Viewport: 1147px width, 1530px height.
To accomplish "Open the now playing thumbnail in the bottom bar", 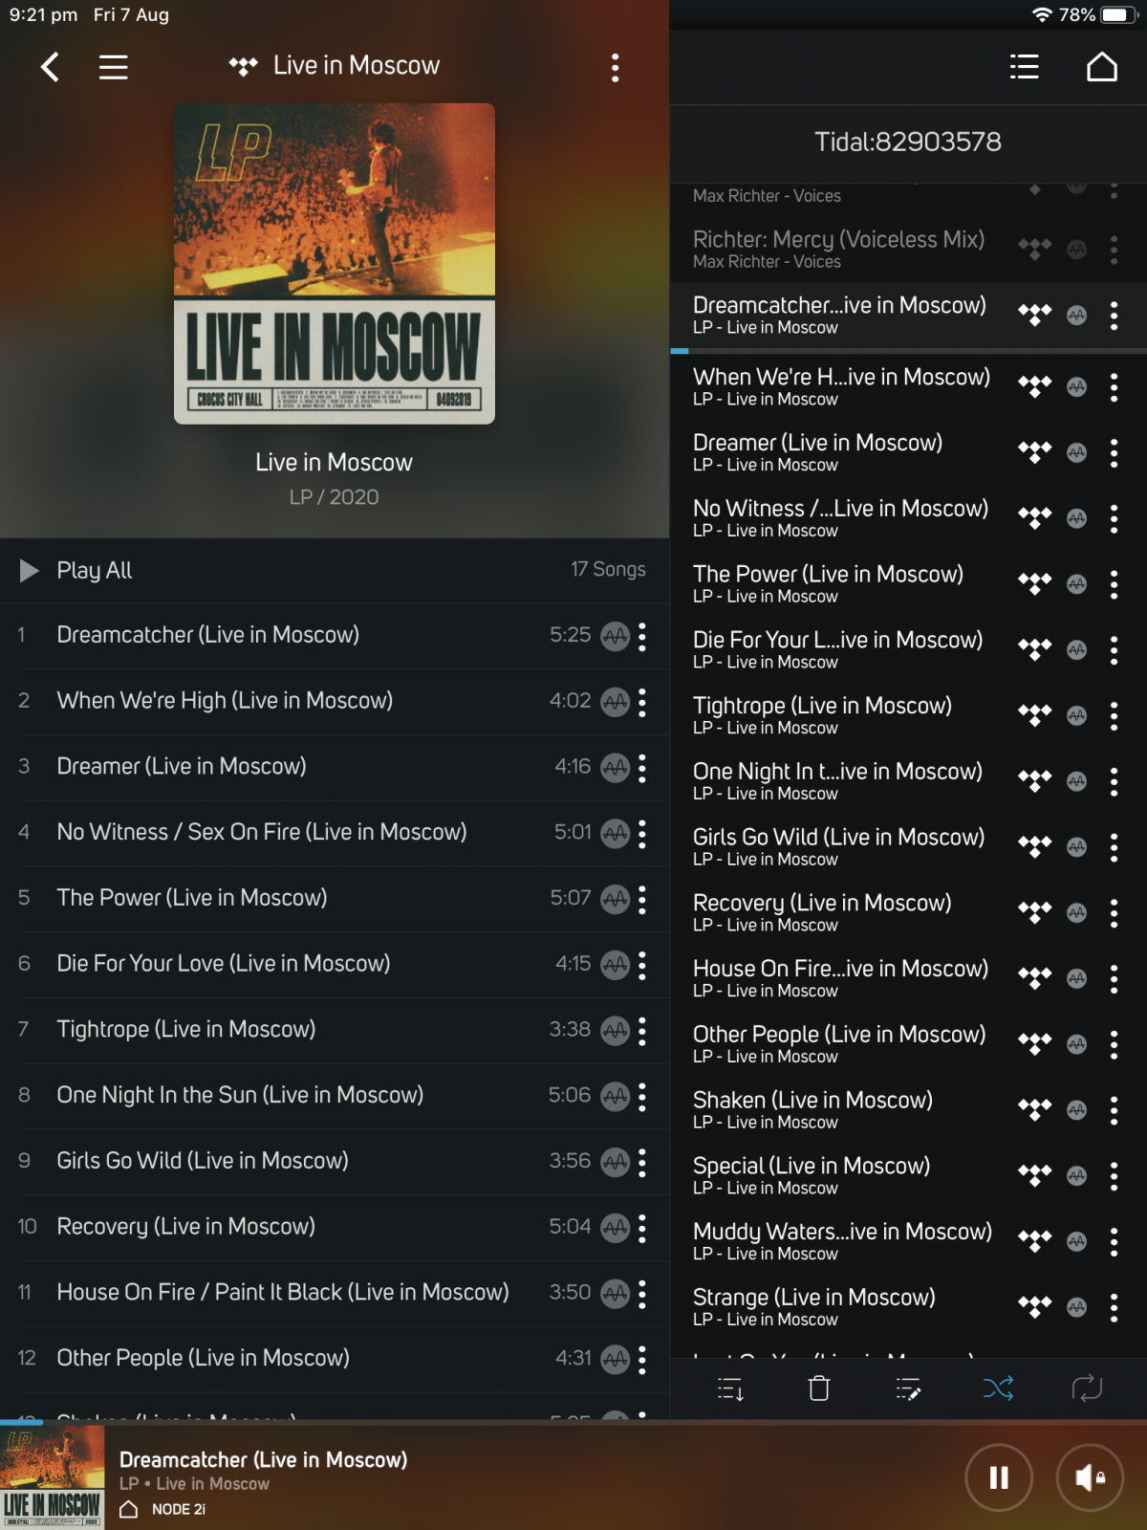I will (x=53, y=1477).
